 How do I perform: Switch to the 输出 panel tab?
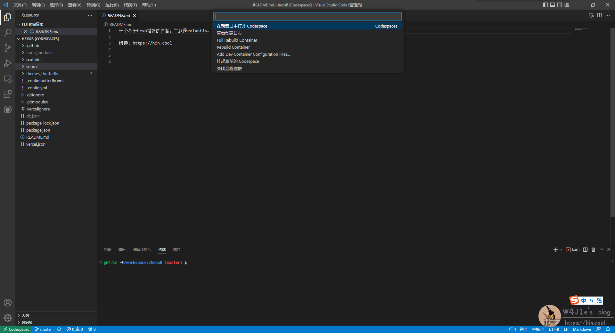pyautogui.click(x=122, y=250)
